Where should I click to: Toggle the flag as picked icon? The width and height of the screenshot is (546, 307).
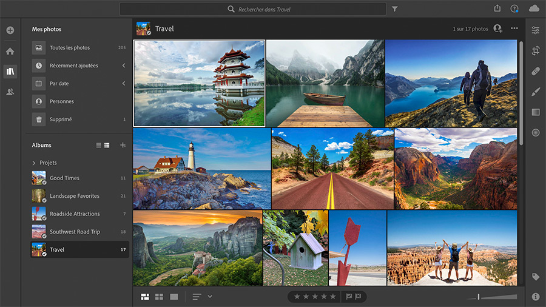click(349, 297)
